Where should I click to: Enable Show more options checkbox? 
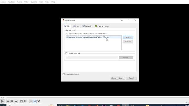tap(63, 74)
